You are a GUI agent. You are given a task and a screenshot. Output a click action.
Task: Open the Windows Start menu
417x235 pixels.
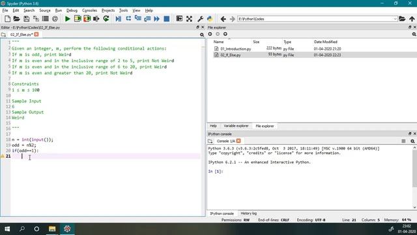tap(7, 229)
